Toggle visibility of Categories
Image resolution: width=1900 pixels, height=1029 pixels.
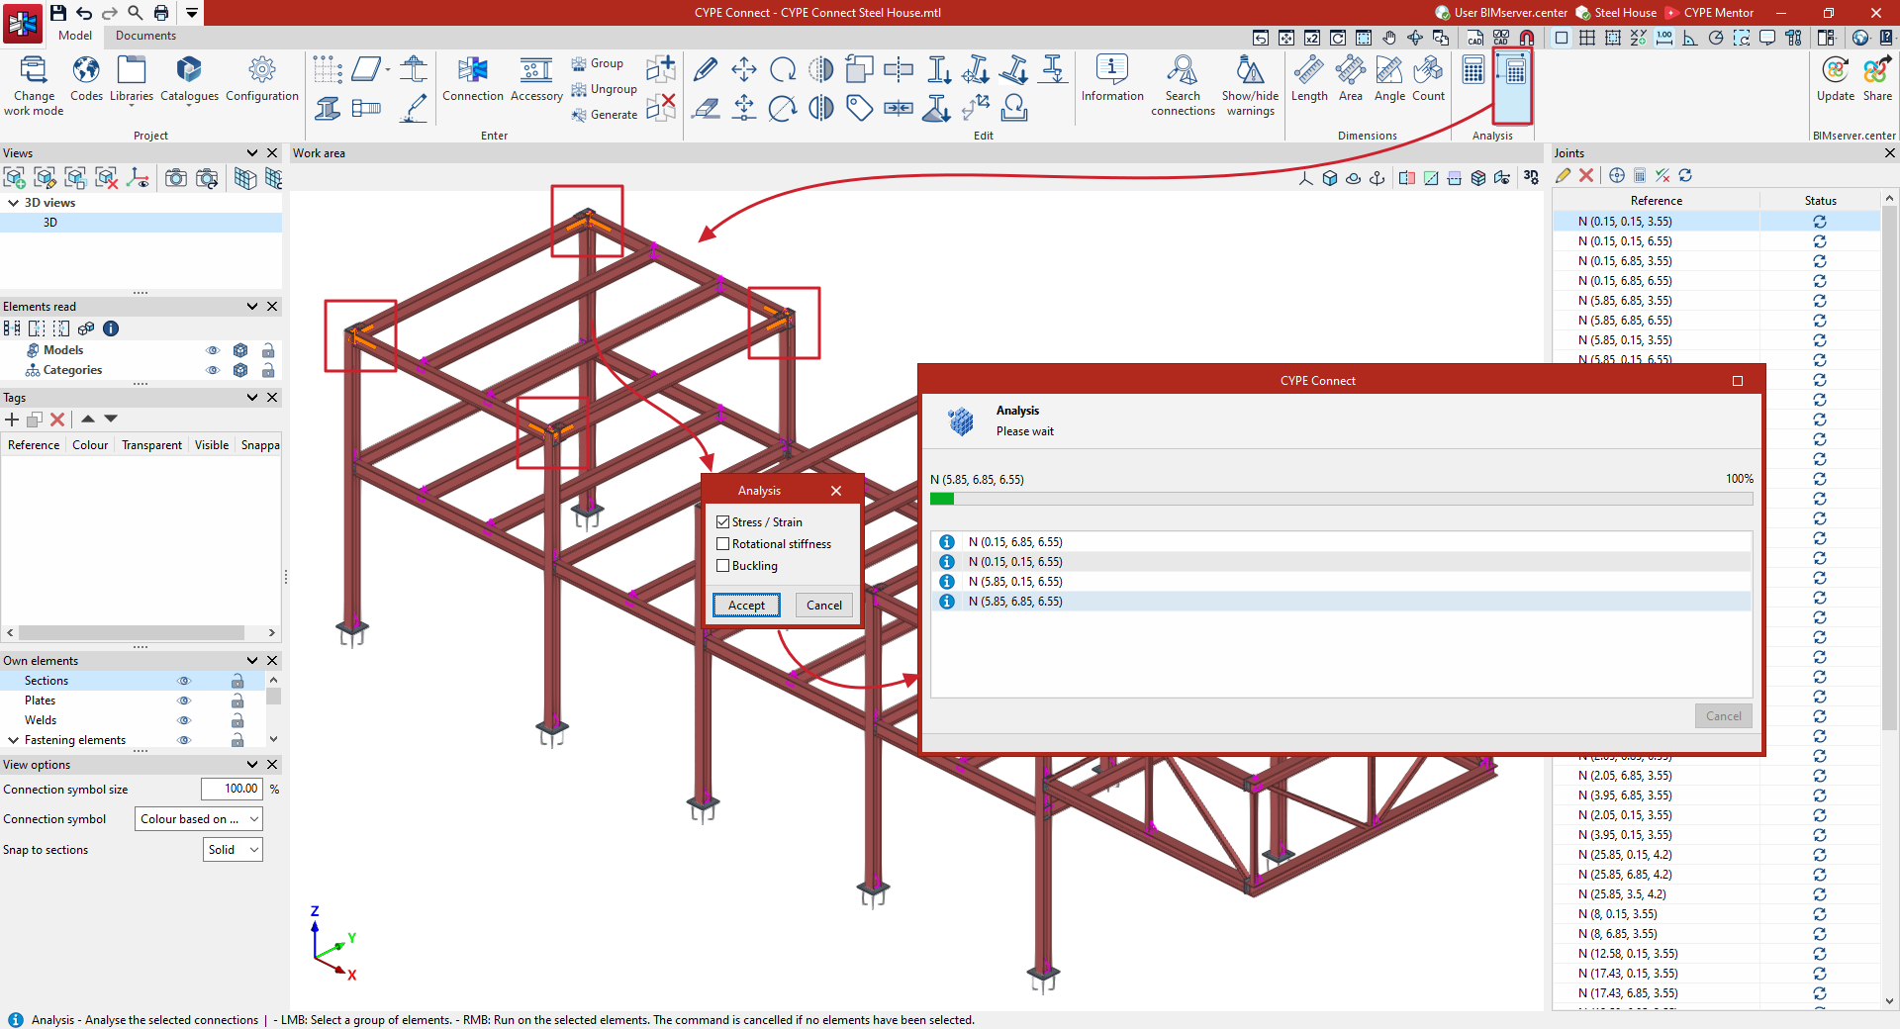coord(212,370)
